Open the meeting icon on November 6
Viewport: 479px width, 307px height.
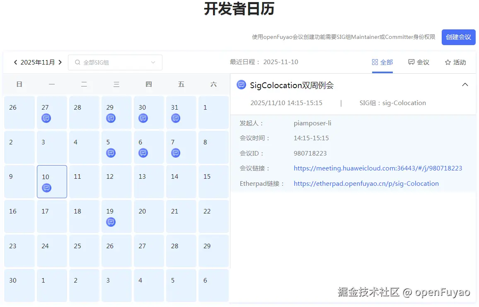(143, 153)
